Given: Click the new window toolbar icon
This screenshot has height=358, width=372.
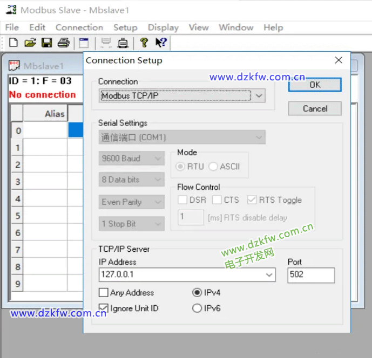Looking at the screenshot, I should point(84,43).
